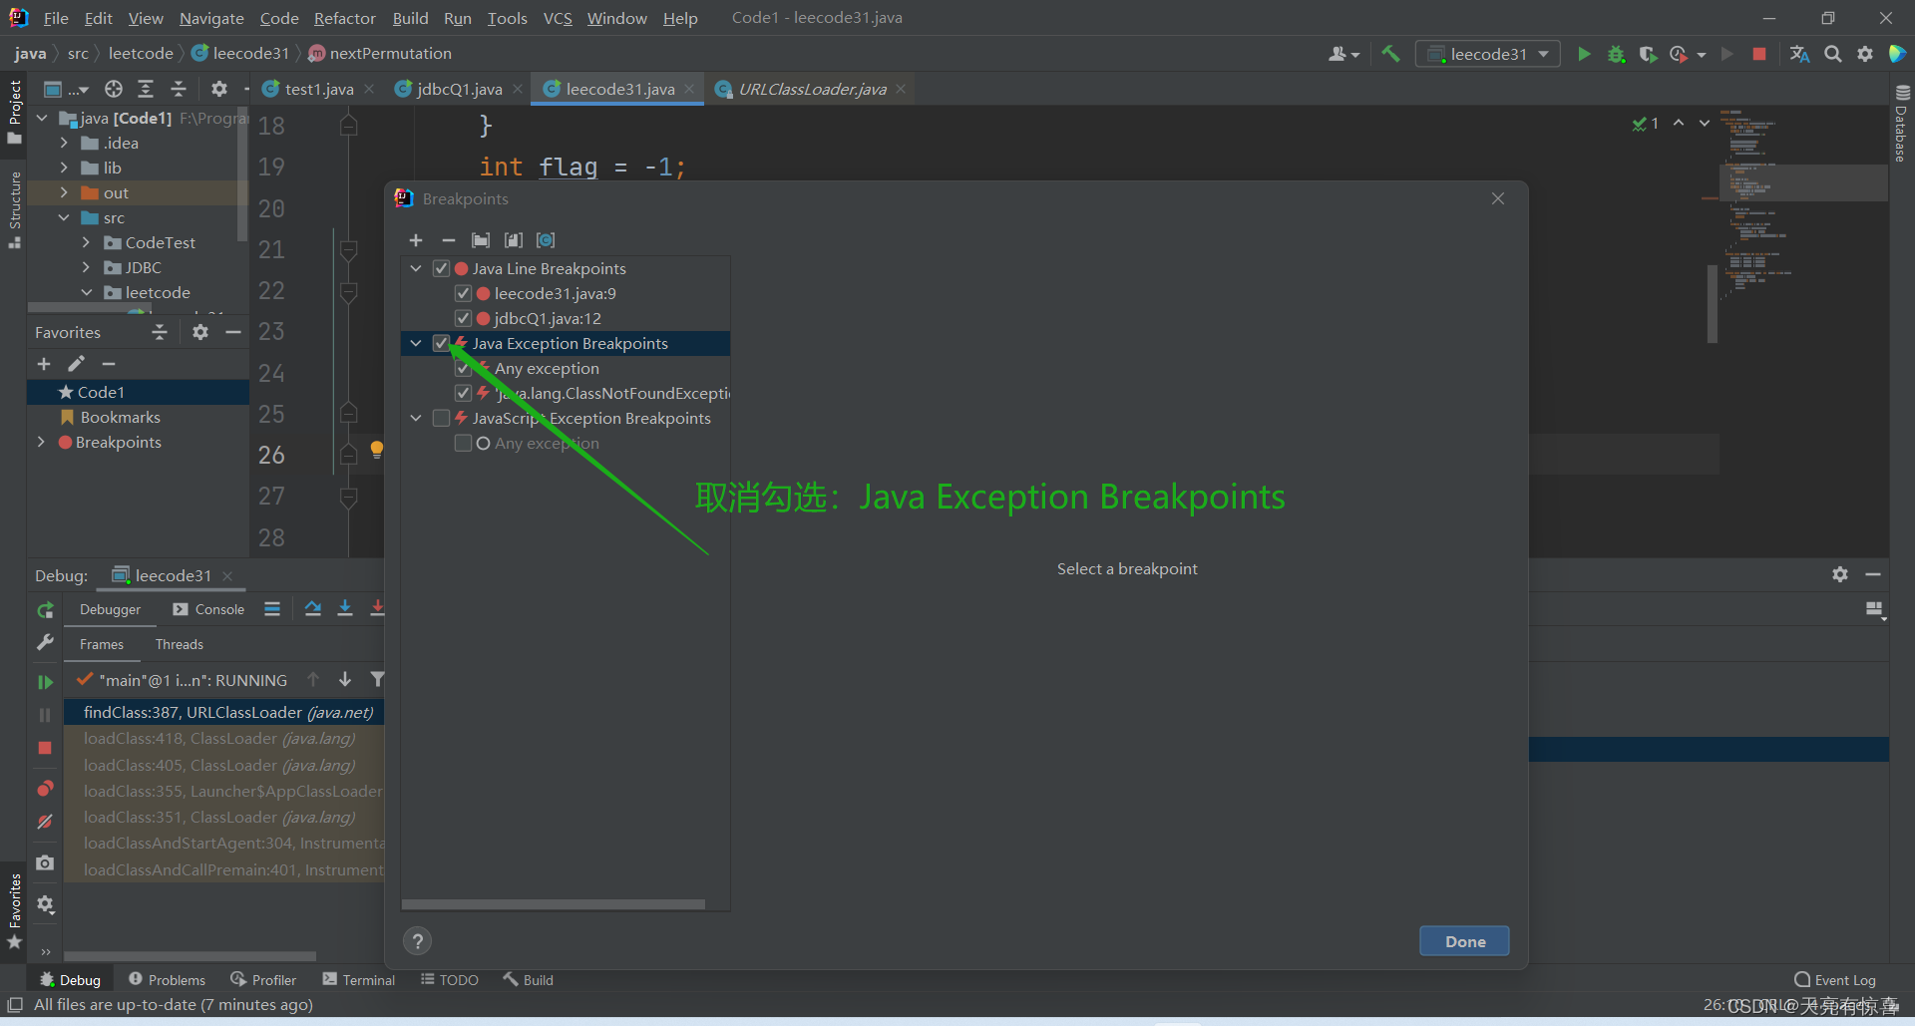1915x1026 pixels.
Task: Expand the out folder
Action: pyautogui.click(x=64, y=192)
